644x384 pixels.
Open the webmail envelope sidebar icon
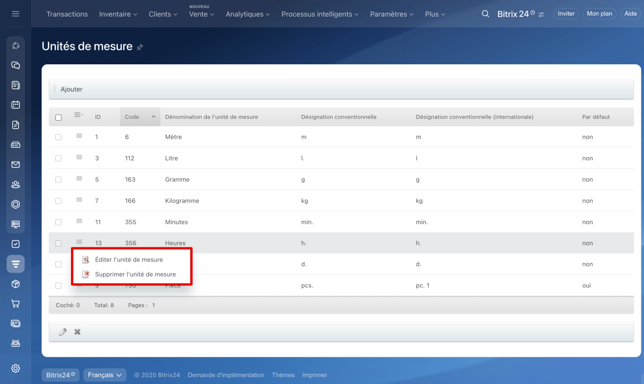click(16, 164)
